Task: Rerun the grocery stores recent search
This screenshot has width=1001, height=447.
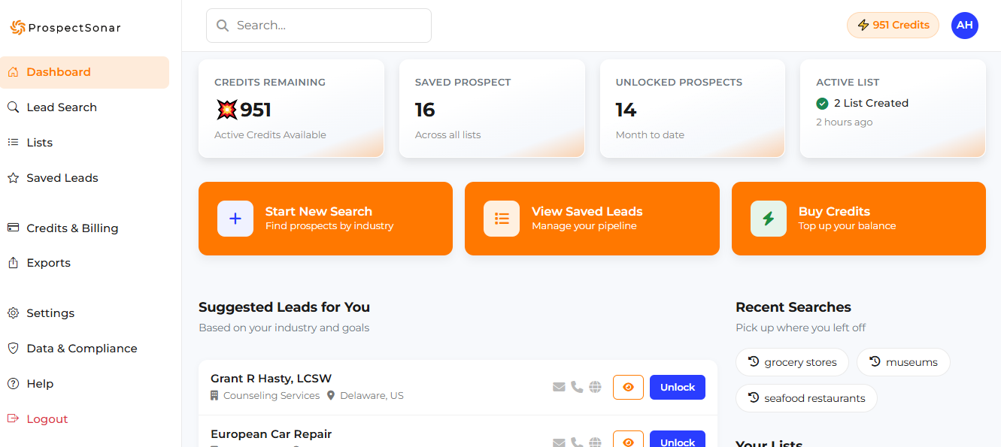Action: [792, 362]
